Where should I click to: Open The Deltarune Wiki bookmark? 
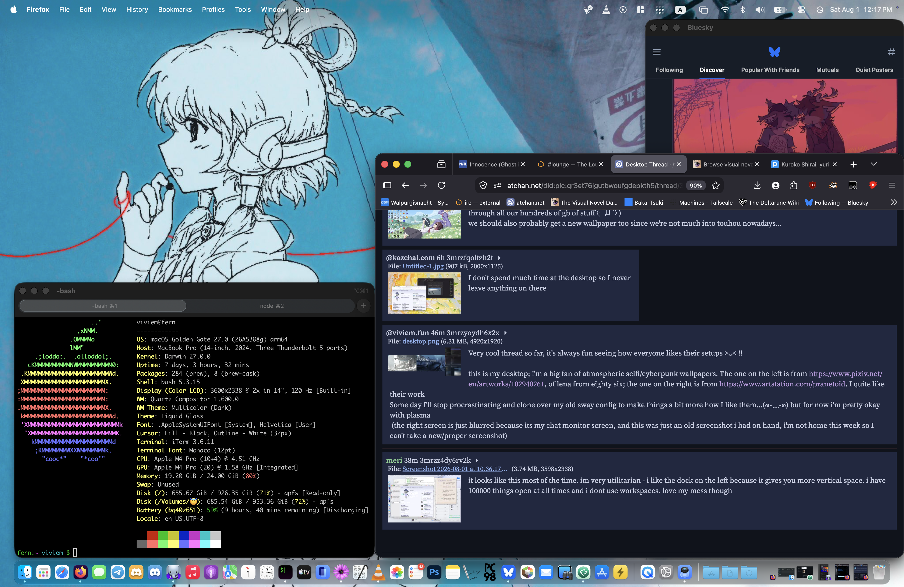[769, 202]
